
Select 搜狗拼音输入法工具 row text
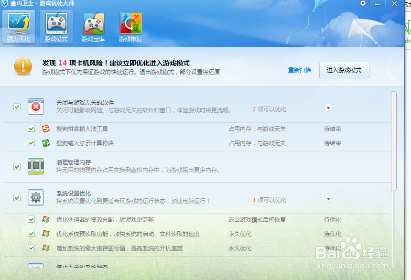pos(82,129)
